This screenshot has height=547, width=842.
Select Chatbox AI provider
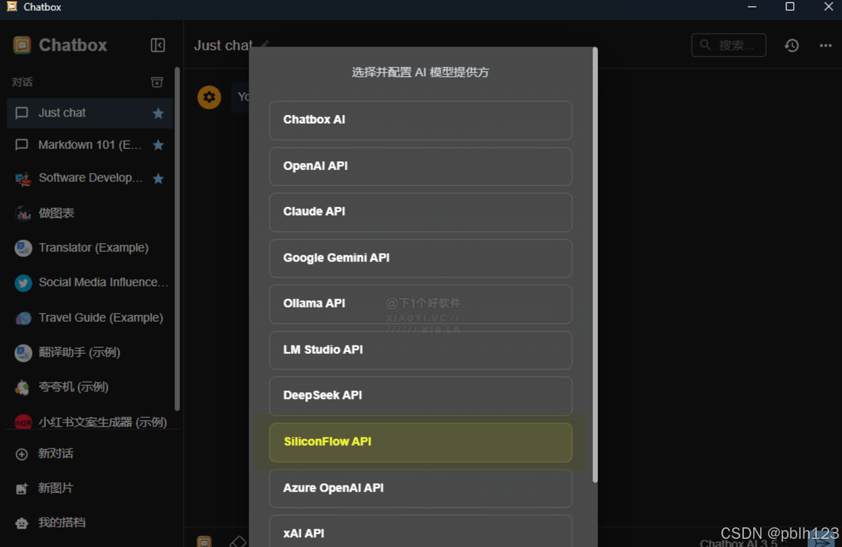[421, 121]
